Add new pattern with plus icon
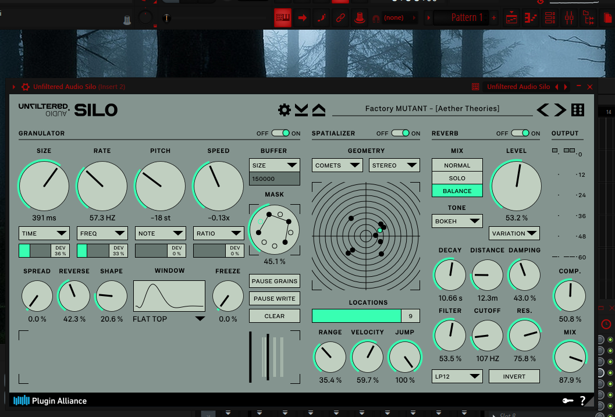 pyautogui.click(x=494, y=17)
